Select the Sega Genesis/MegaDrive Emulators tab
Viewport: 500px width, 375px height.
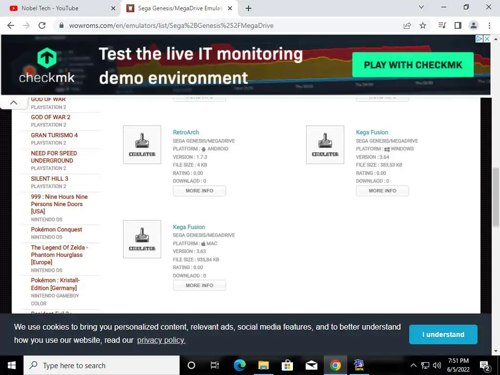(179, 8)
